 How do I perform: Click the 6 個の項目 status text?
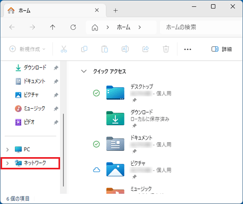tap(18, 199)
